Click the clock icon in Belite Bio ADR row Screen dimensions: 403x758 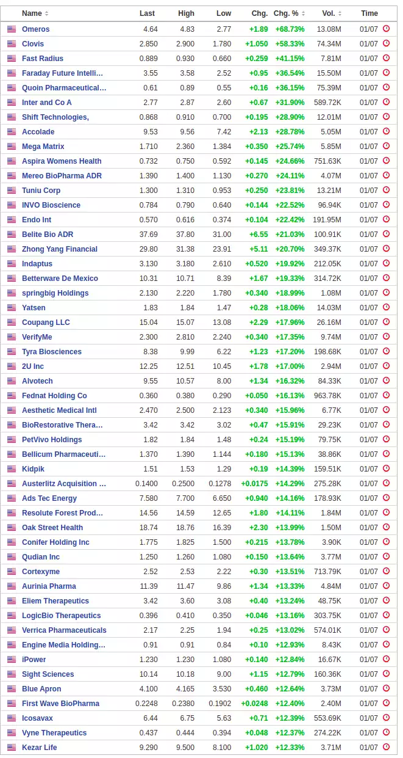pyautogui.click(x=386, y=234)
